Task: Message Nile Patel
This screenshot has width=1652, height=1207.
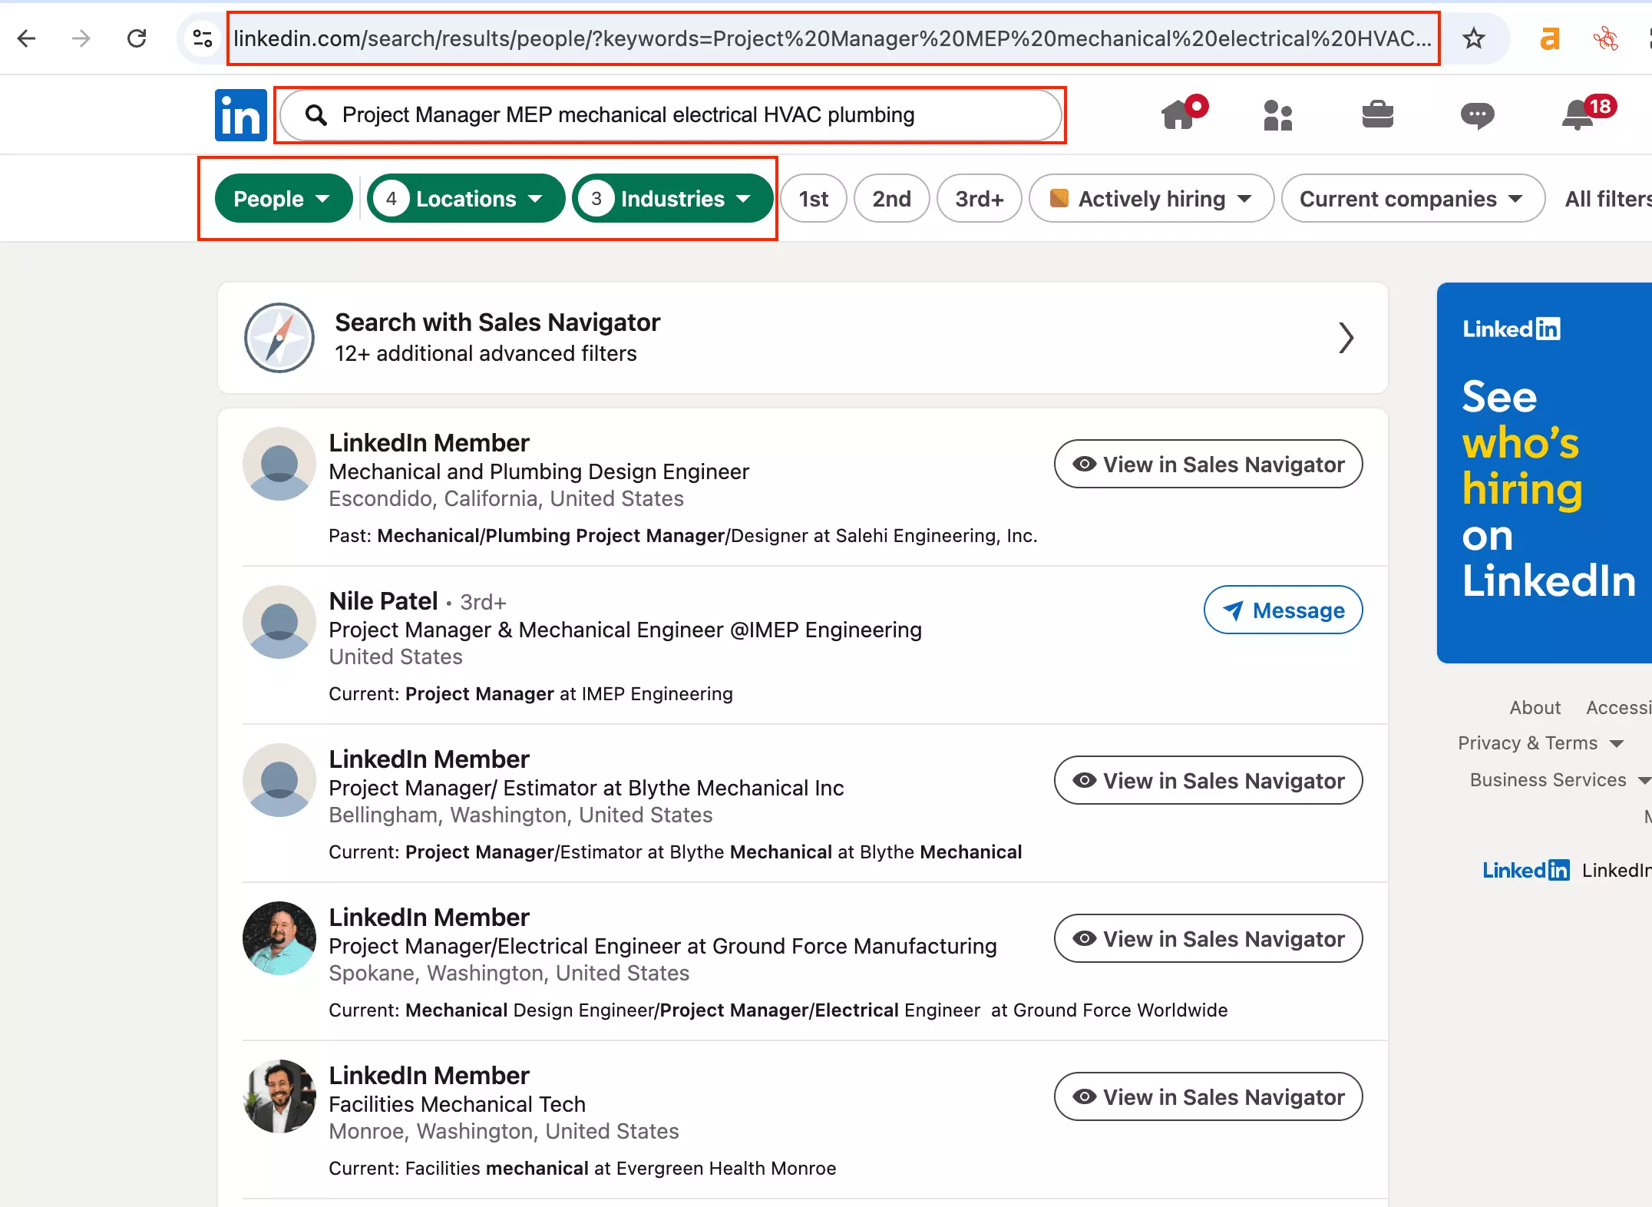Action: [x=1284, y=610]
